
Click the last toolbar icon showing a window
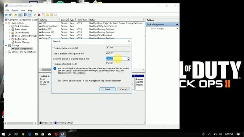tap(56, 15)
